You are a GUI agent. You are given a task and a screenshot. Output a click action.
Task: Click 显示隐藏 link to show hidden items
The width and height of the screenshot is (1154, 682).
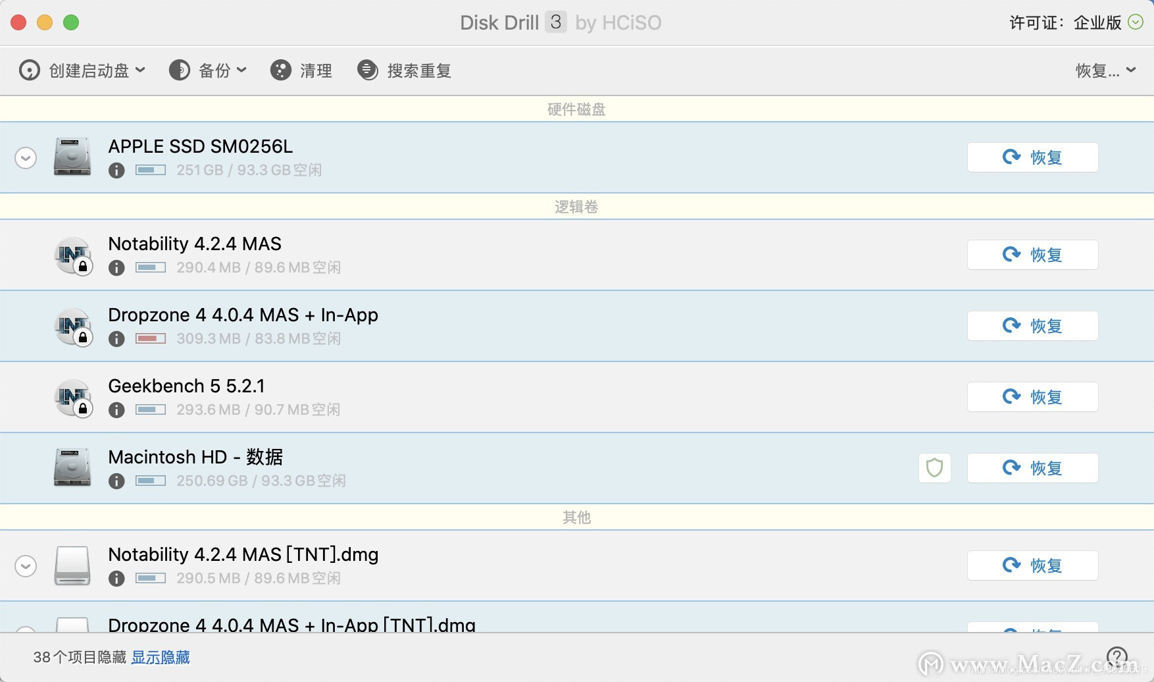tap(161, 657)
